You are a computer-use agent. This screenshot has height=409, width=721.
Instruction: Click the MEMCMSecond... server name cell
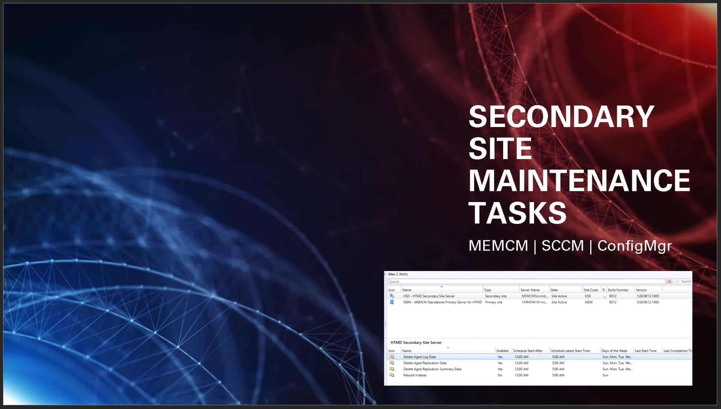pos(535,296)
